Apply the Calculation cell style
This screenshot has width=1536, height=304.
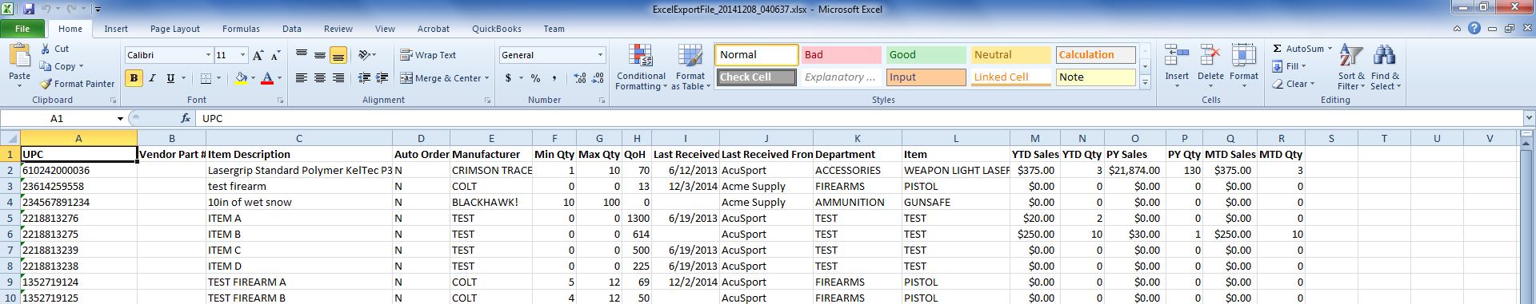pos(1095,55)
